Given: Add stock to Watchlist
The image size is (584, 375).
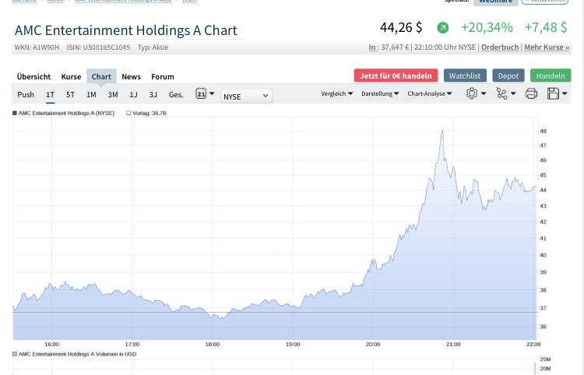Looking at the screenshot, I should click(465, 75).
